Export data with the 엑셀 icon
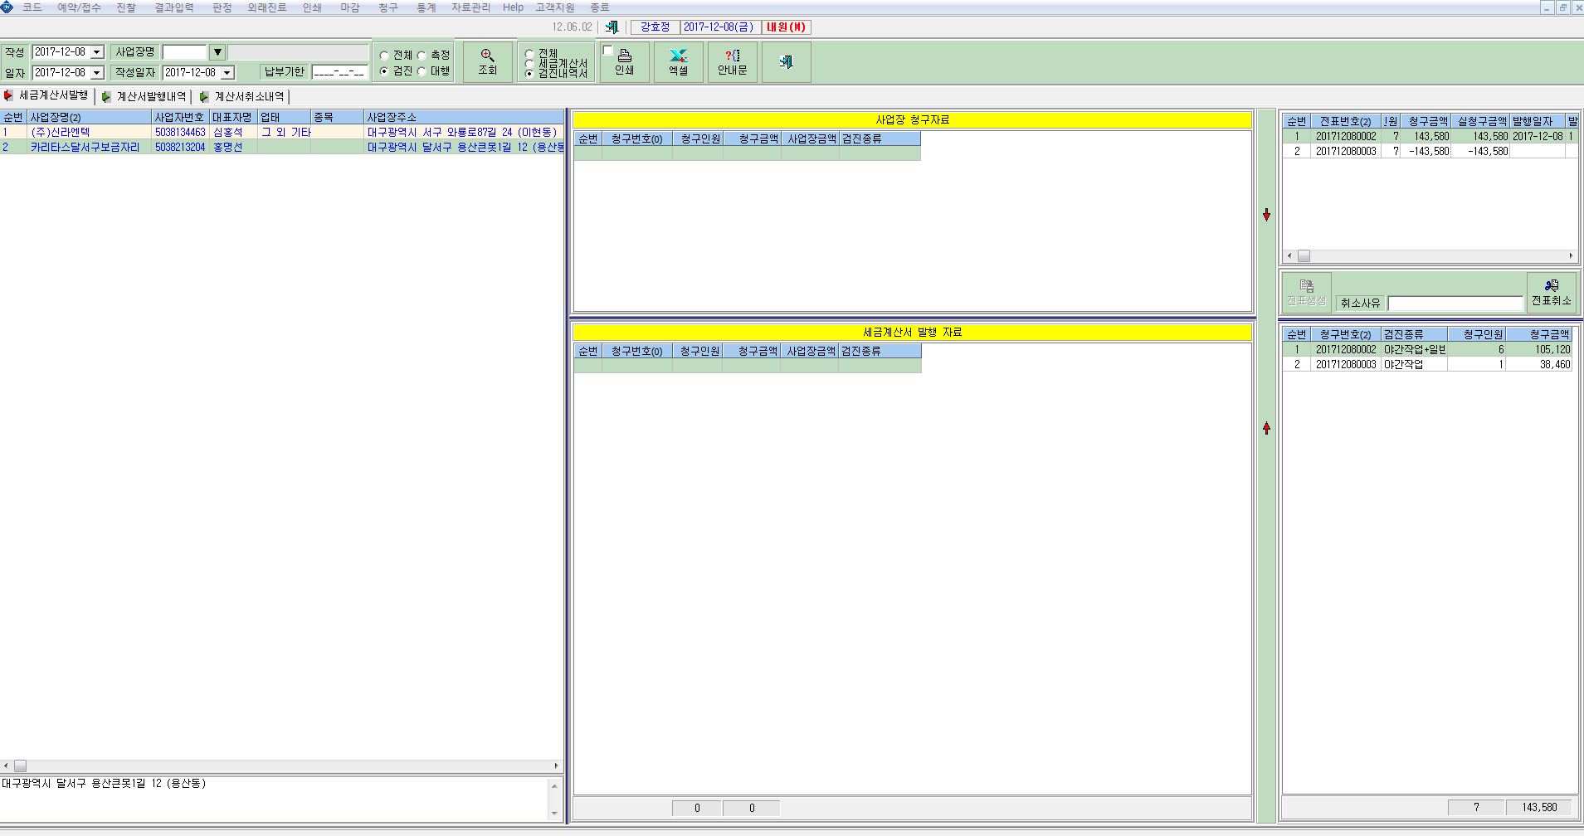The width and height of the screenshot is (1584, 836). [x=679, y=62]
